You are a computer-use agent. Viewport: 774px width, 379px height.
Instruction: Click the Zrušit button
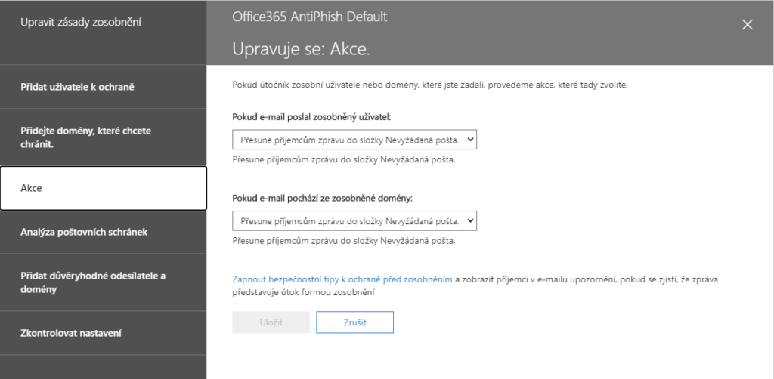click(x=355, y=322)
